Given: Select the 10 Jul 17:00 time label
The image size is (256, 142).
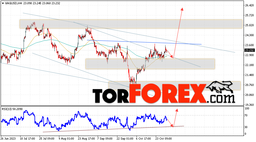Looking at the screenshot, I should coord(28,139).
